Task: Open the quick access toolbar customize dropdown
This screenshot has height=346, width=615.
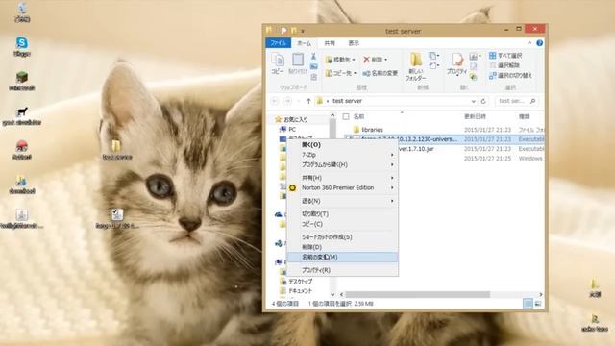Action: click(x=303, y=31)
